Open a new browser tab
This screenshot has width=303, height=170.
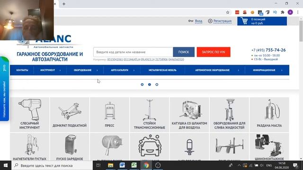point(64,4)
